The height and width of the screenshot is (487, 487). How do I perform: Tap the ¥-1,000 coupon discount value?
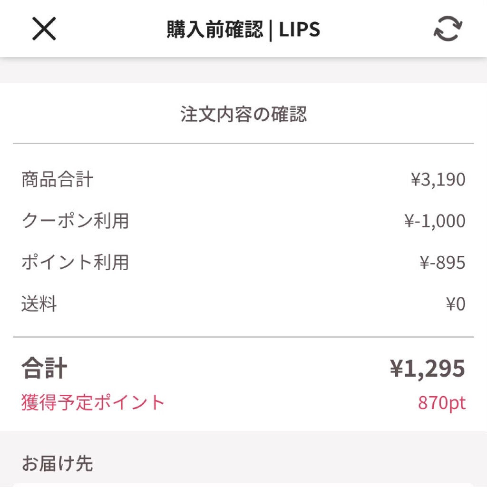coord(435,221)
